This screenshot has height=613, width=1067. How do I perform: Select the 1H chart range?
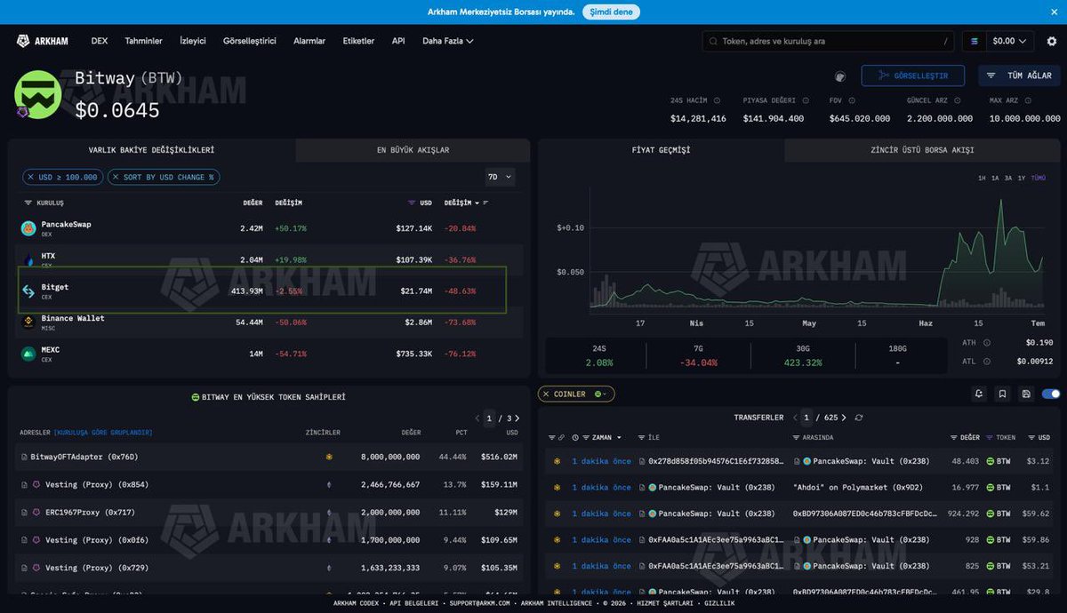point(982,178)
